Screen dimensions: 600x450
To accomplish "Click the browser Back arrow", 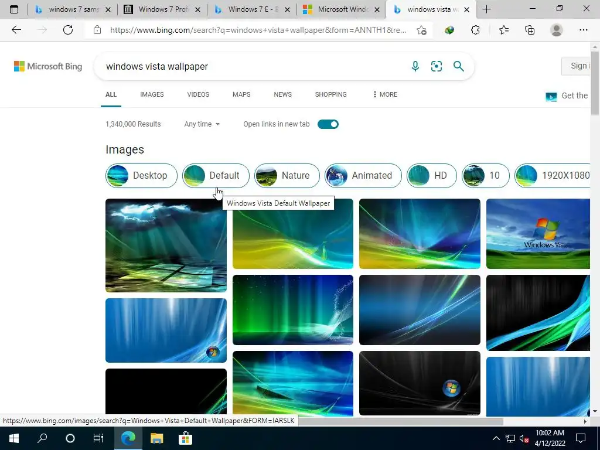I will click(x=16, y=30).
